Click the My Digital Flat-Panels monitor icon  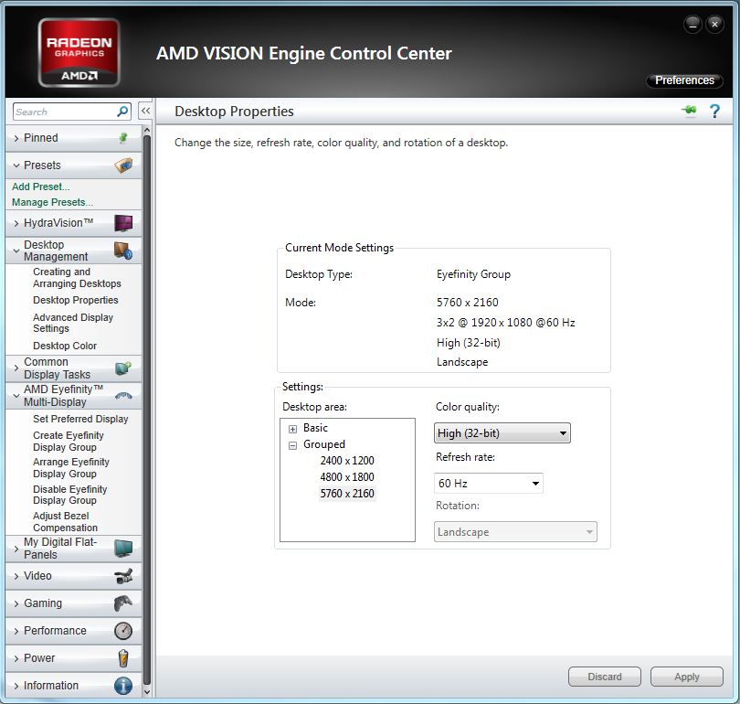pos(123,549)
